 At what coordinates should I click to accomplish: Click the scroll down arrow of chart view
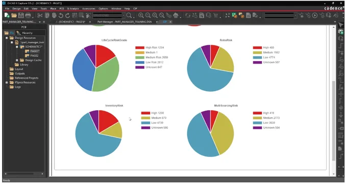point(334,174)
